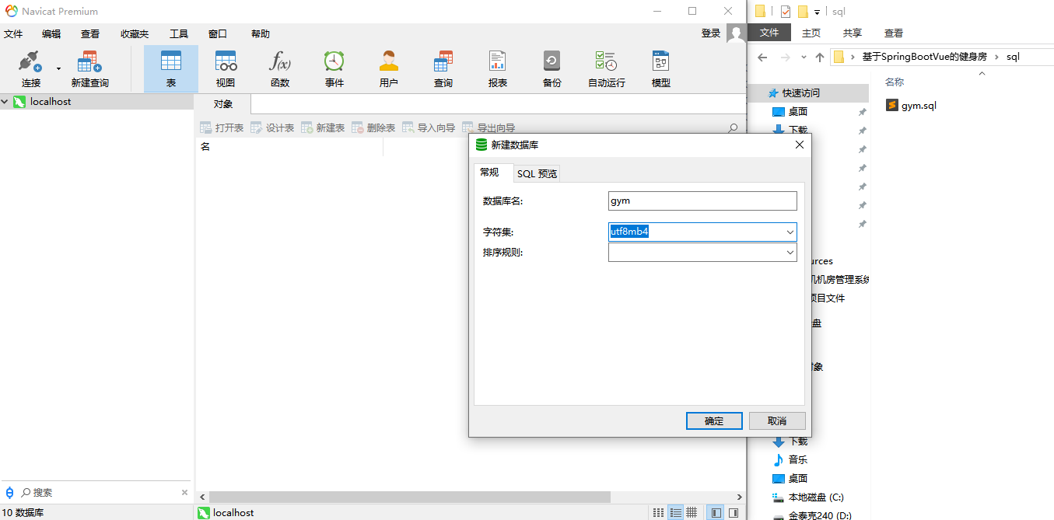Image resolution: width=1054 pixels, height=520 pixels.
Task: Select the 视图 (View) toolbar icon
Action: pos(226,68)
